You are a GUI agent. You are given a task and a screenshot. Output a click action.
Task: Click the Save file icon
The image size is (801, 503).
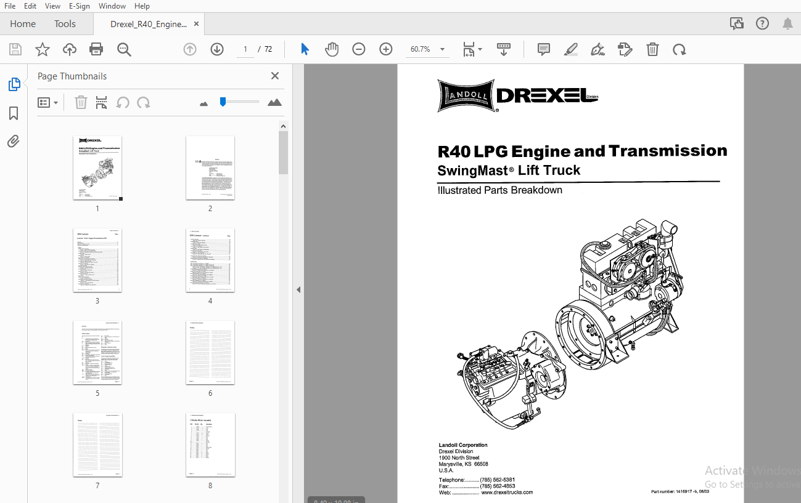pyautogui.click(x=15, y=49)
